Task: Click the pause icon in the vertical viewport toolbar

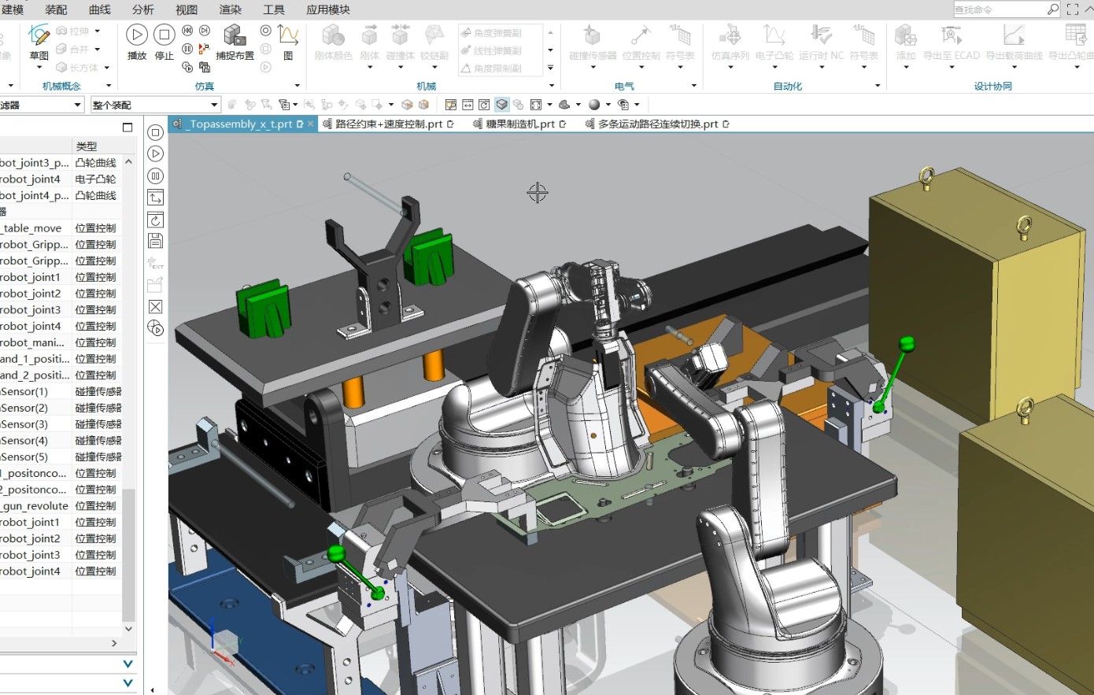Action: 156,176
